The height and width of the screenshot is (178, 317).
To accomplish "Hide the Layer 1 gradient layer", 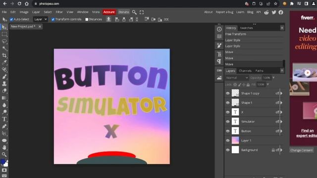I will pyautogui.click(x=228, y=140).
